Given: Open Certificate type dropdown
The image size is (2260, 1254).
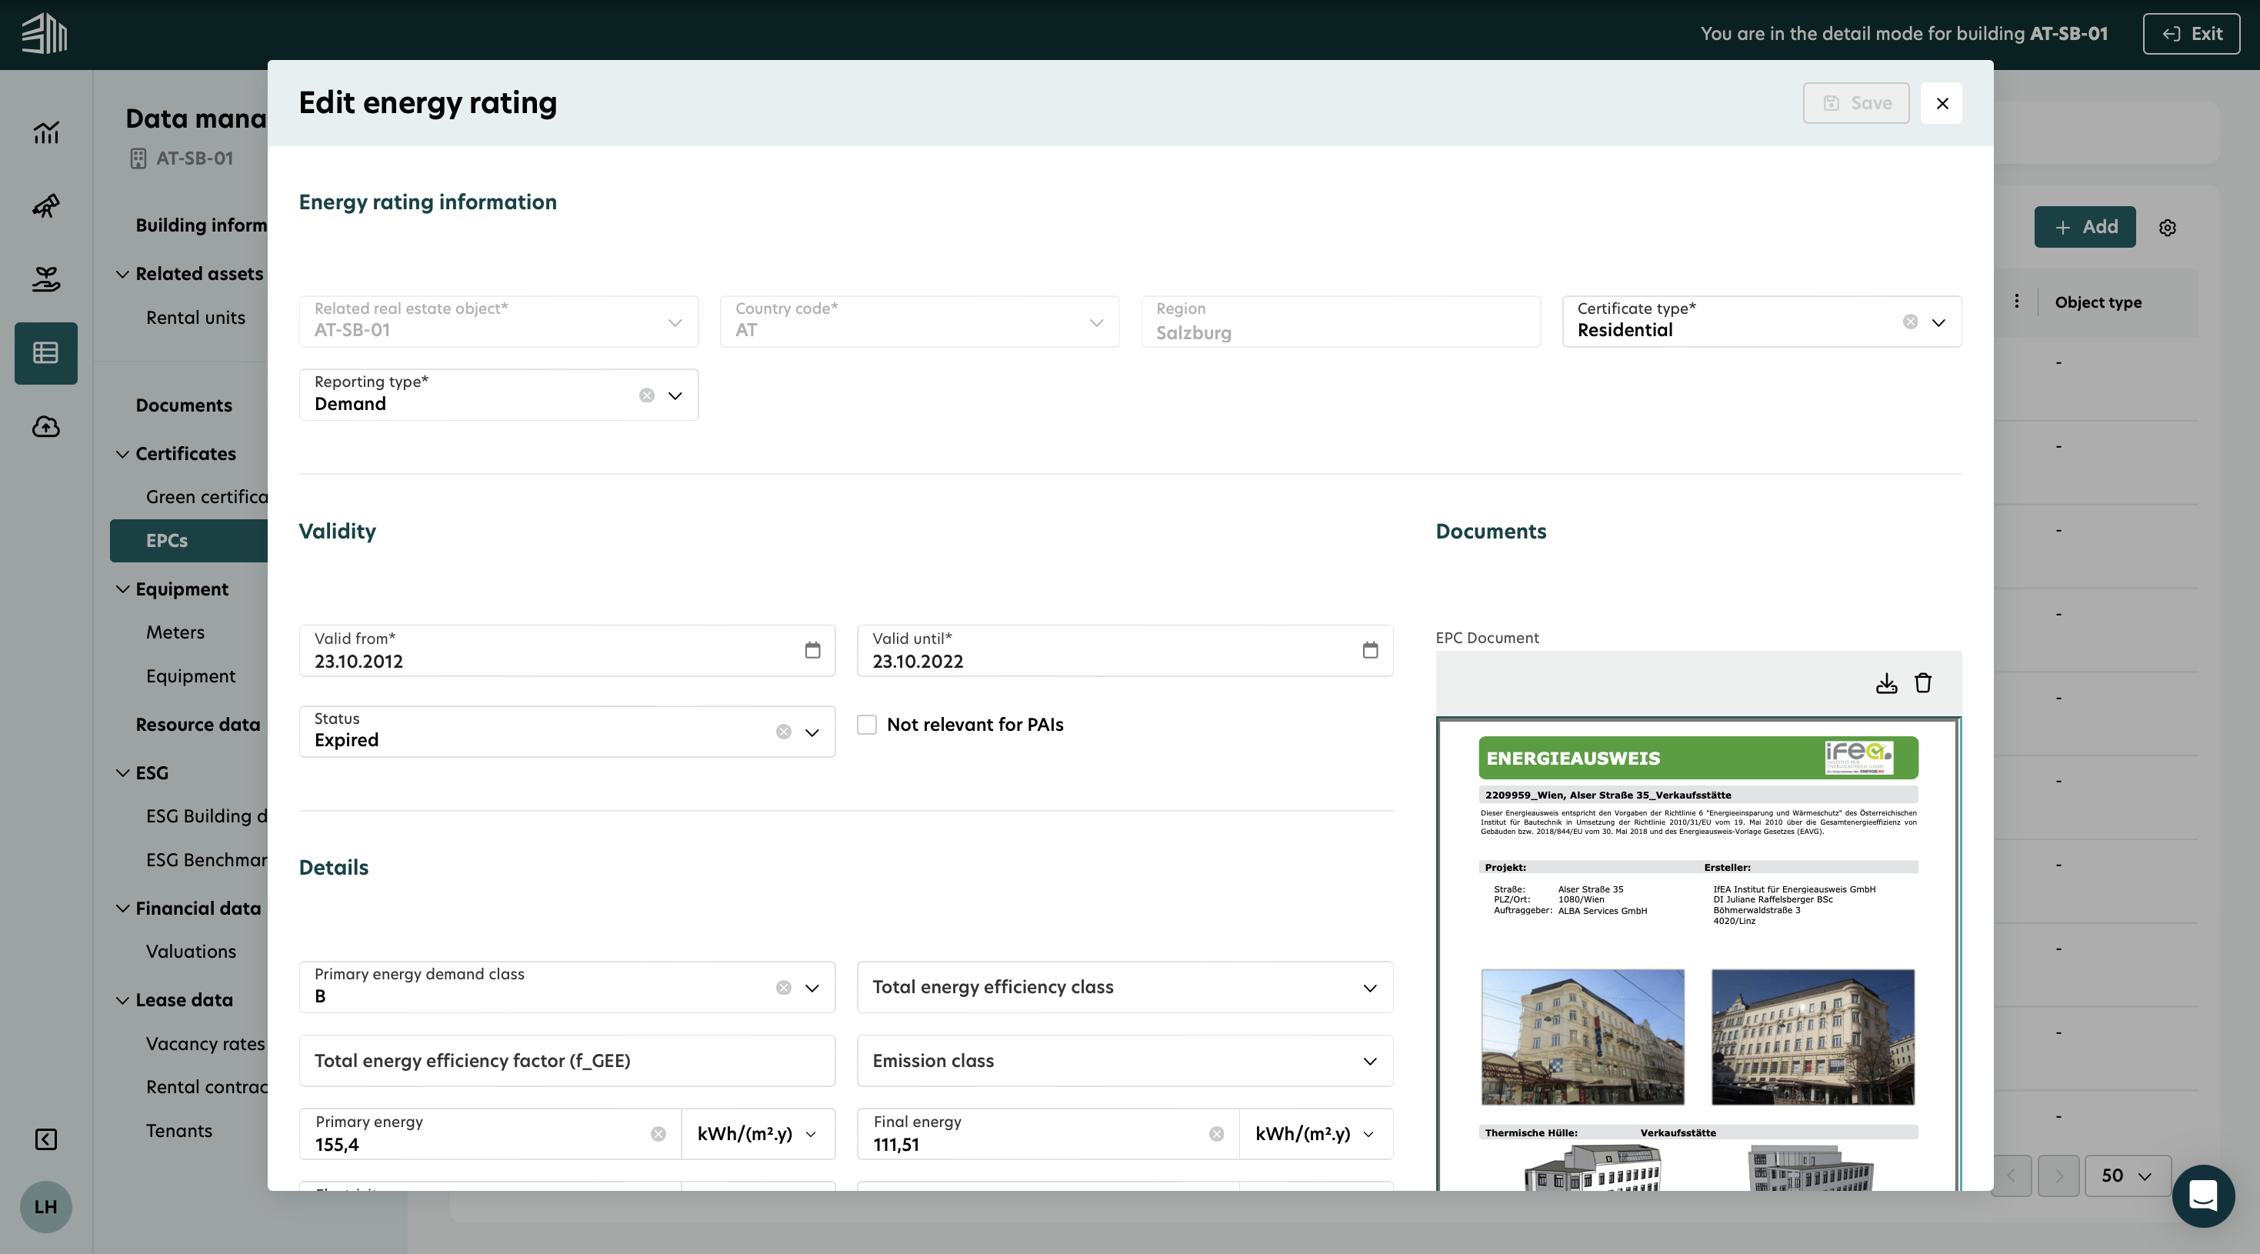Looking at the screenshot, I should 1939,322.
